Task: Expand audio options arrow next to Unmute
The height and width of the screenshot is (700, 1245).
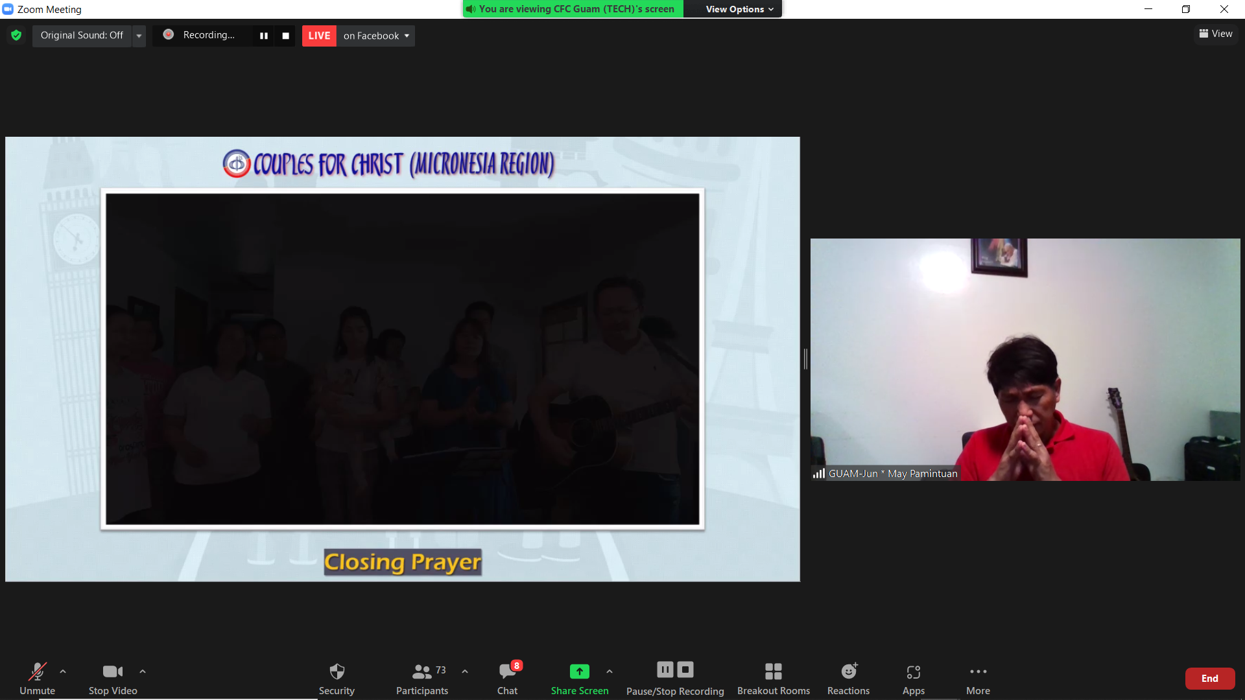Action: (63, 671)
